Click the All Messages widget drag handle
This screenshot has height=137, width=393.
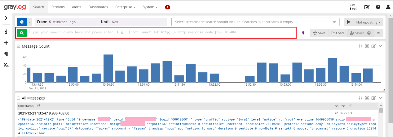point(19,98)
